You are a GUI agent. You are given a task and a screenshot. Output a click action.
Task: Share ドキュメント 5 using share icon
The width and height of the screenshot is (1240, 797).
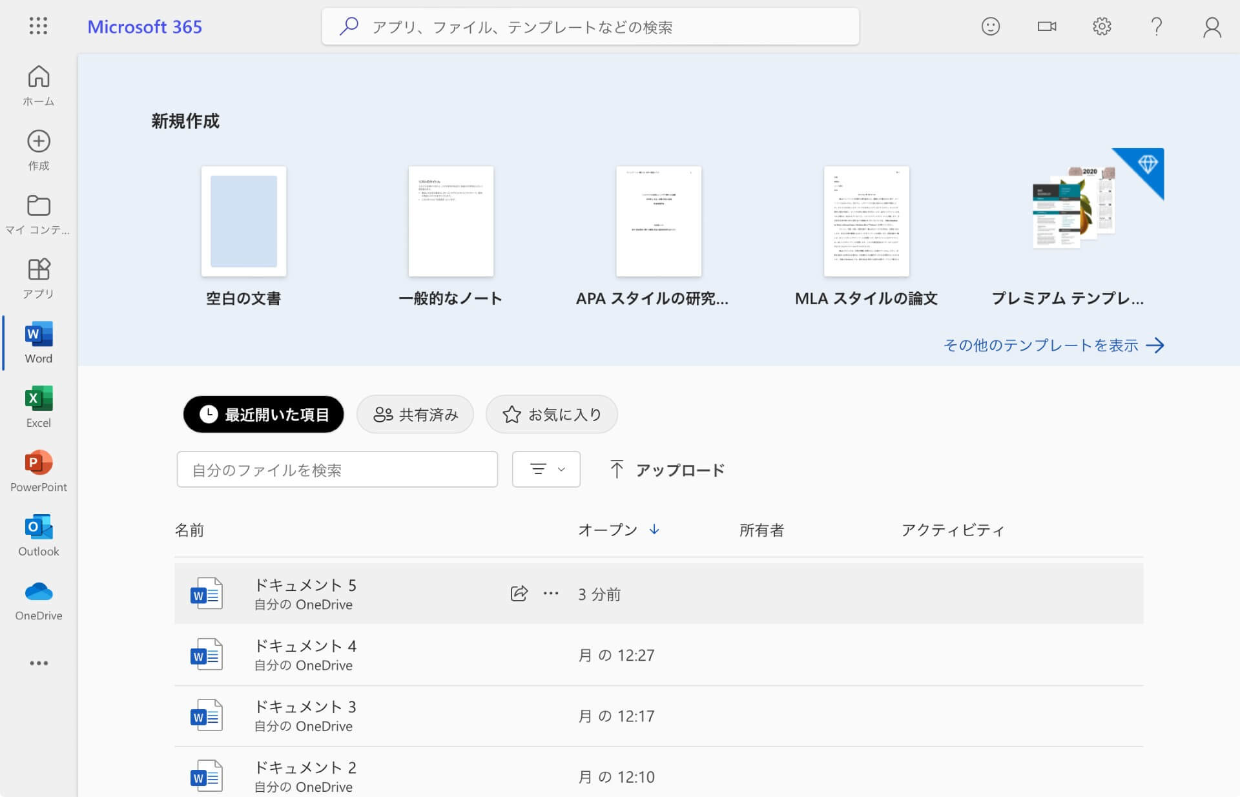click(519, 594)
